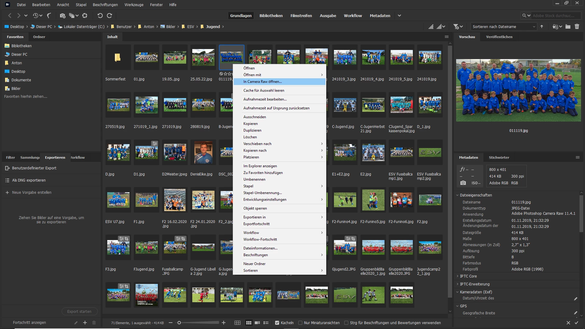Click the rotate 90° counterclockwise icon

tap(100, 16)
